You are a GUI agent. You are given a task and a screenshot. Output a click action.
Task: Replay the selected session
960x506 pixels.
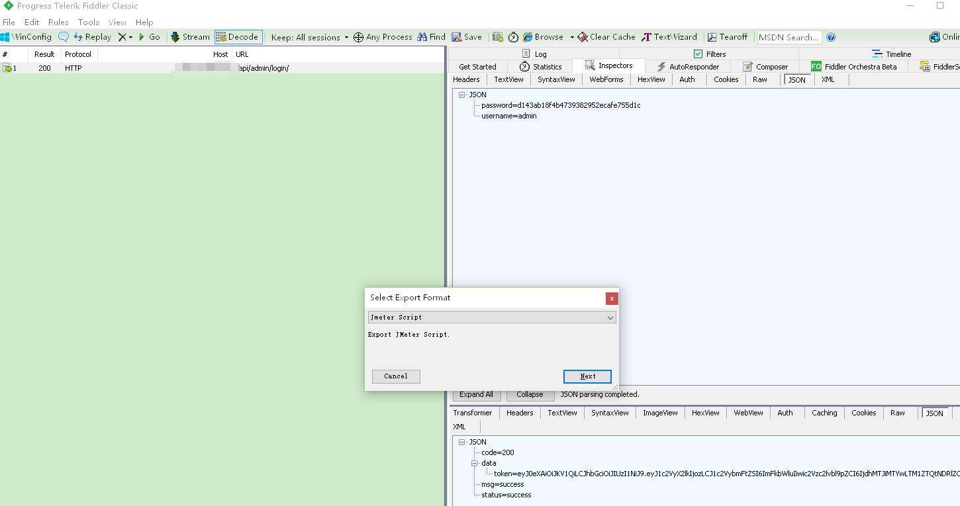pos(92,37)
